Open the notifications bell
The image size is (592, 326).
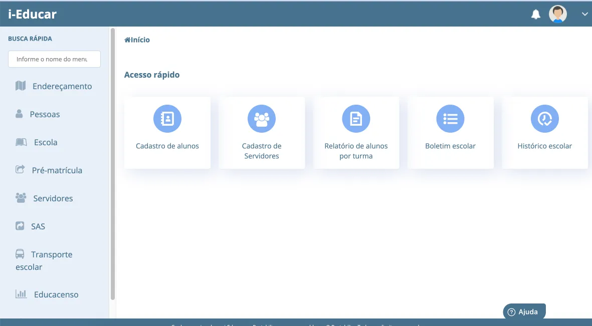[x=535, y=15]
